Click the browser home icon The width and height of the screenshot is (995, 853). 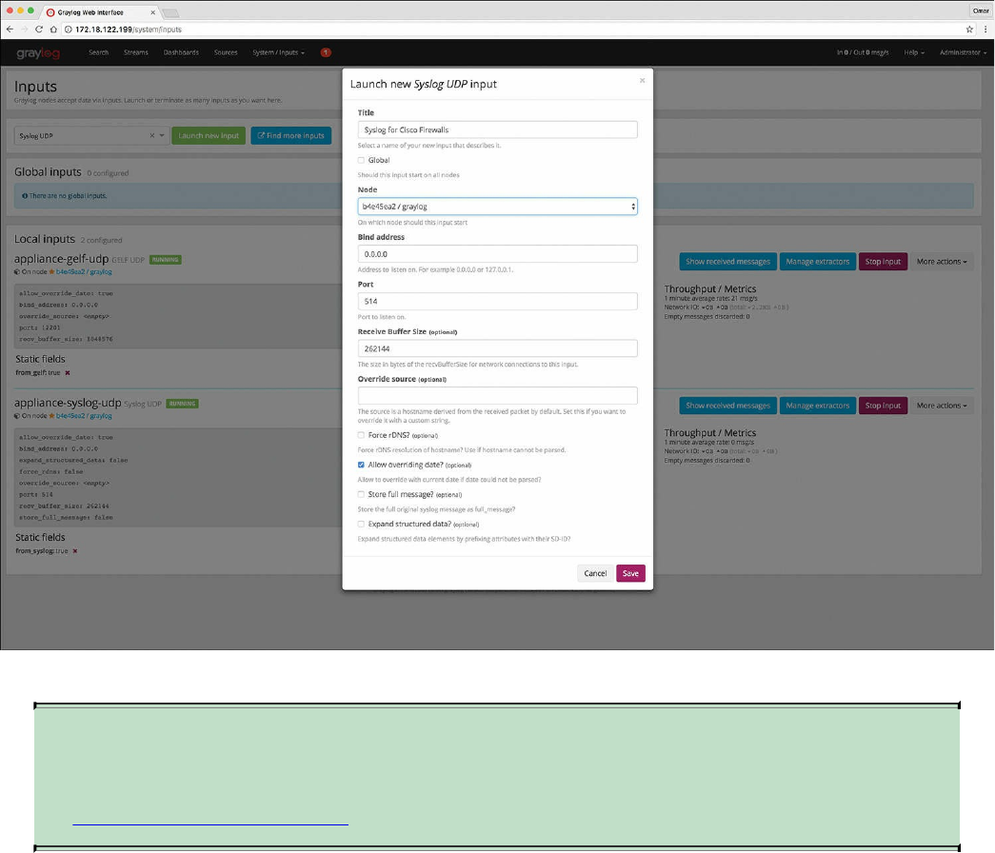click(x=53, y=30)
